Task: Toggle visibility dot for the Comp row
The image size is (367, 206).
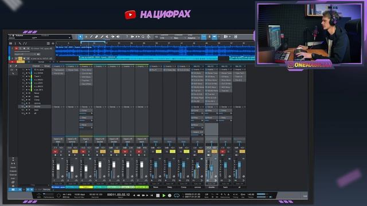Action: coord(27,100)
